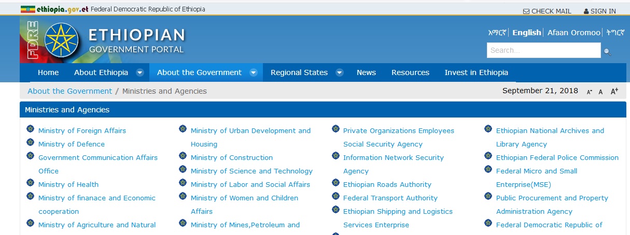
Task: Open the Ministry of Foreign Affairs link
Action: click(82, 131)
